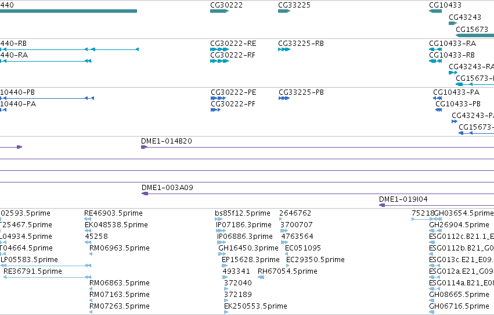Select the 440-RB transcript label

coord(13,43)
